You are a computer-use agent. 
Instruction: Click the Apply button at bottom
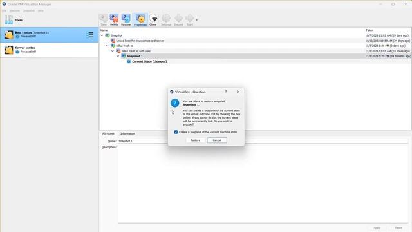377,227
